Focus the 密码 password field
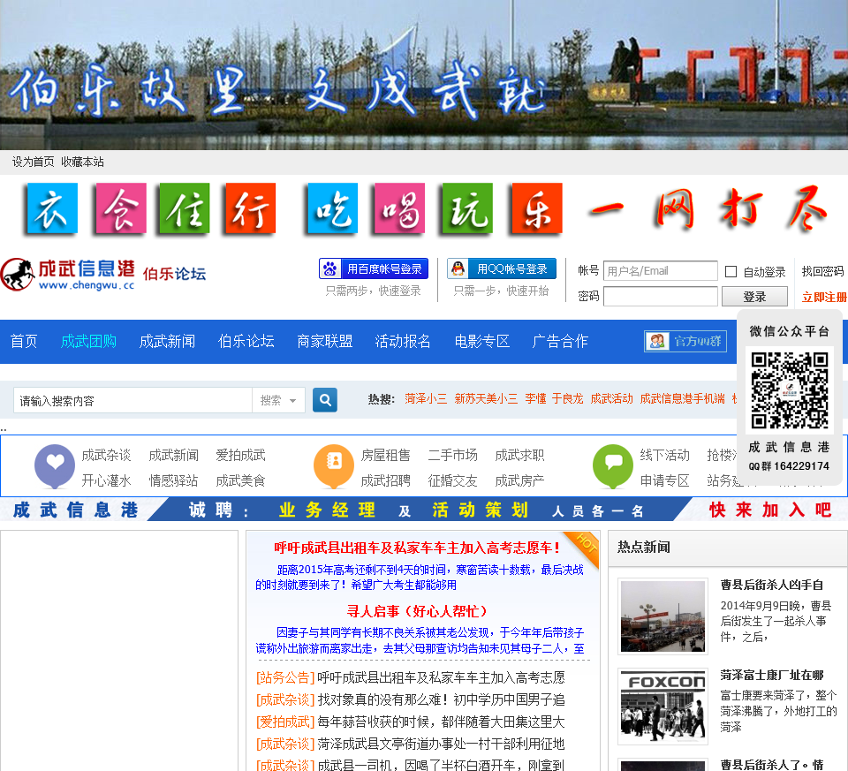The height and width of the screenshot is (771, 848). (661, 296)
